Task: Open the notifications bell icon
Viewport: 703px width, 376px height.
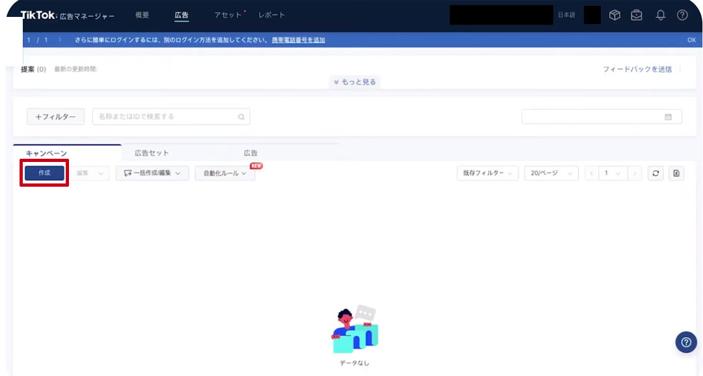Action: [x=659, y=14]
